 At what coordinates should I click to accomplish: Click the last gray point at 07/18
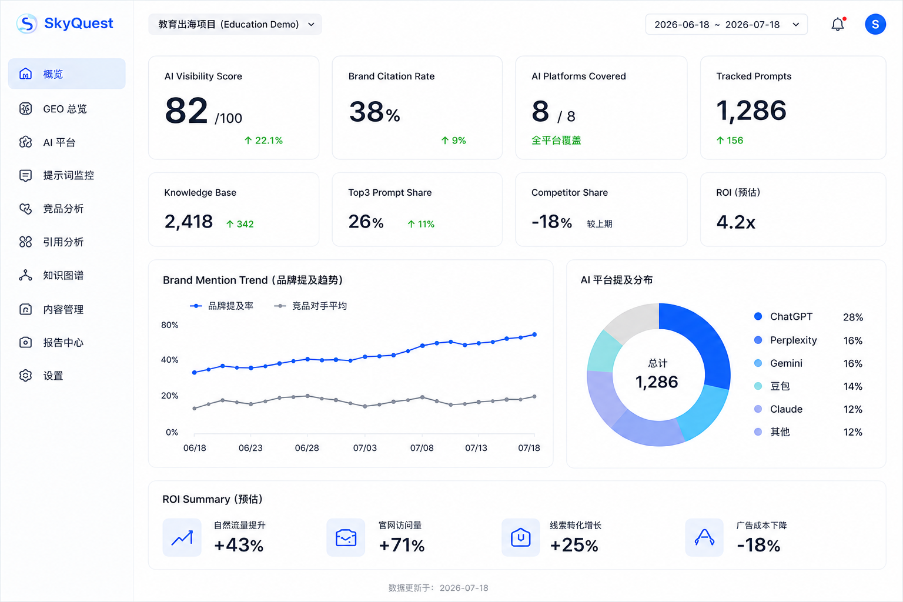[534, 397]
